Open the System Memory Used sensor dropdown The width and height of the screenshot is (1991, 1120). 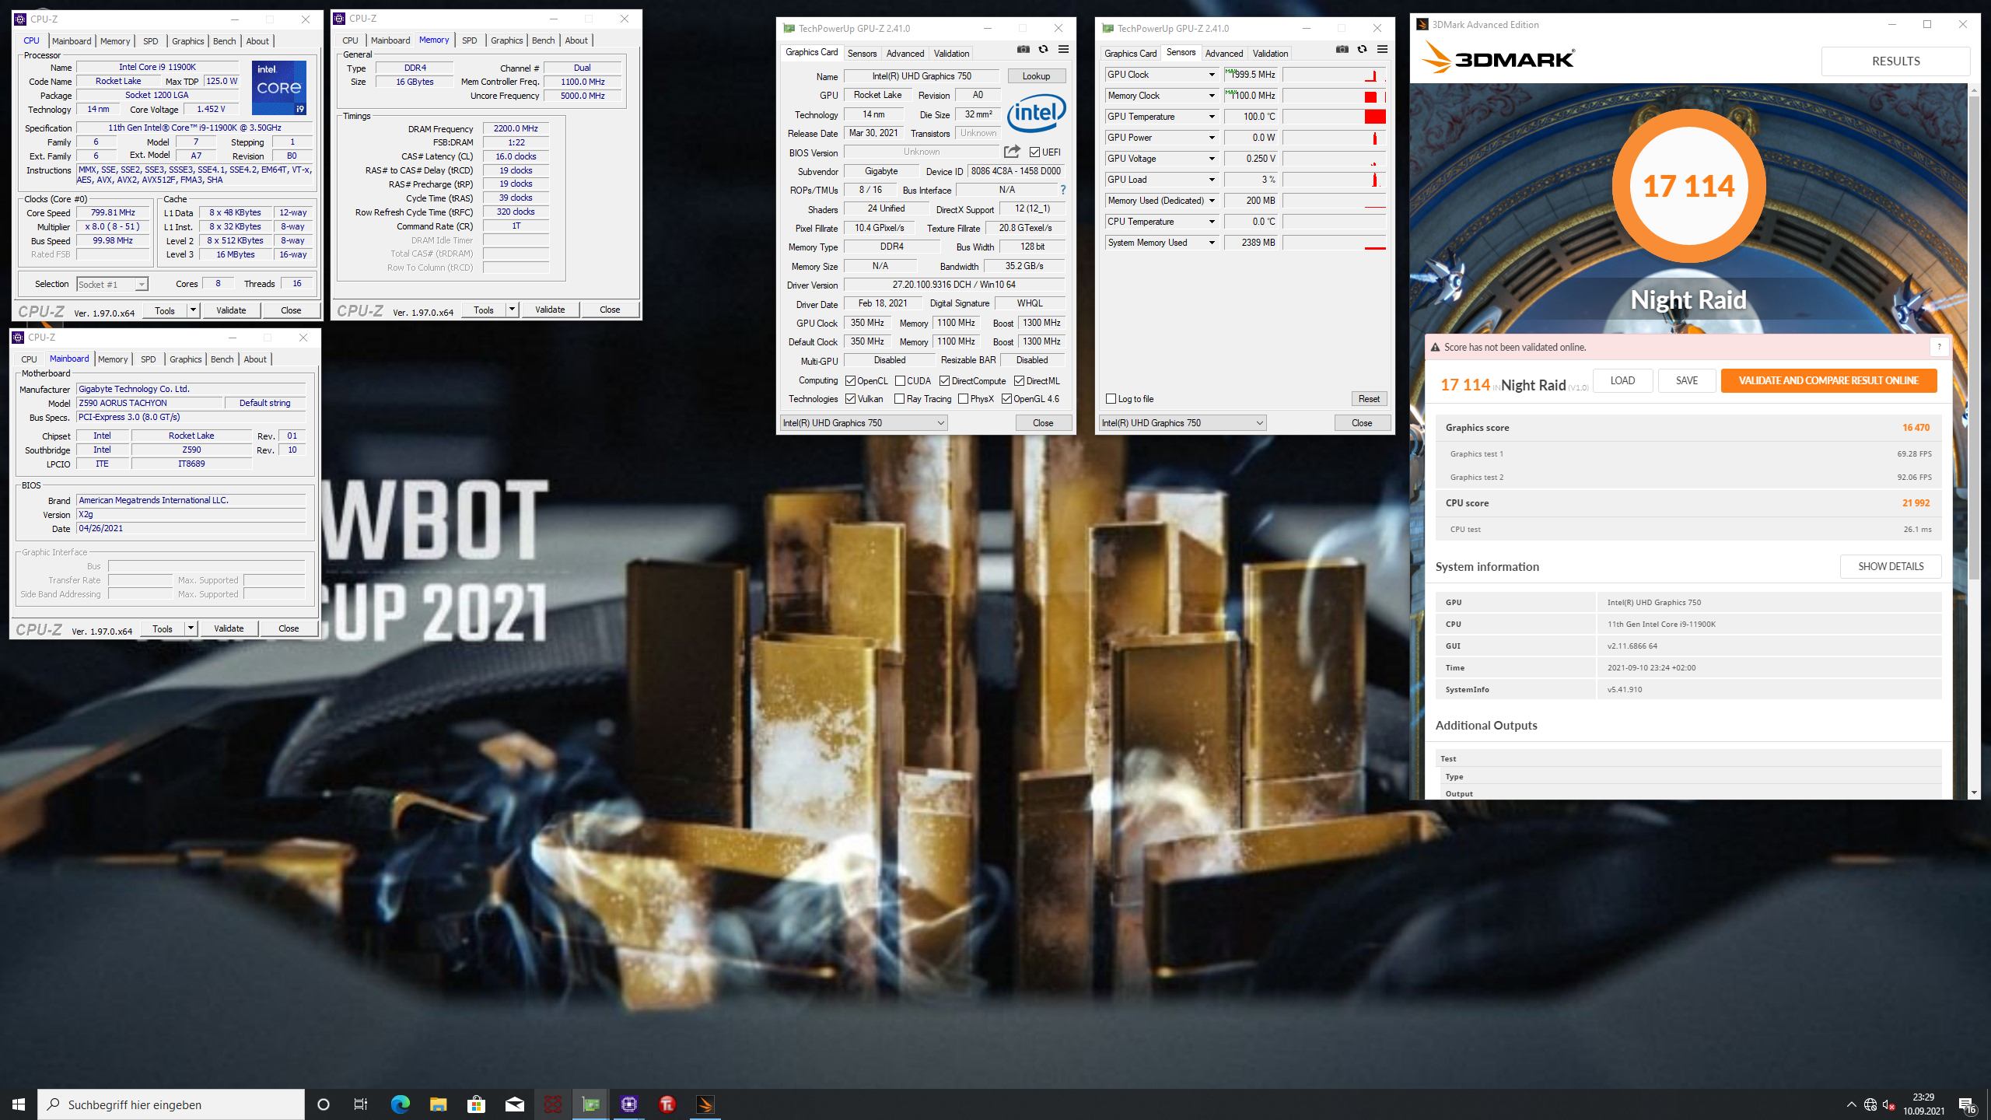click(1212, 243)
